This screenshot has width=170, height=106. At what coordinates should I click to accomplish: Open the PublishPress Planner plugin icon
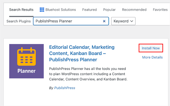coord(26,61)
